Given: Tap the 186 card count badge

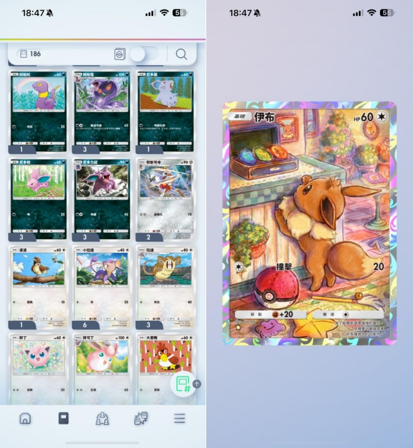Looking at the screenshot, I should pos(31,54).
